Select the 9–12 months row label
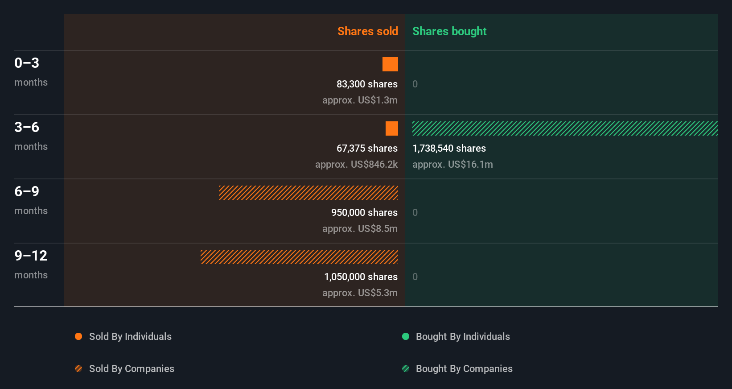Viewport: 732px width, 389px height. point(31,264)
